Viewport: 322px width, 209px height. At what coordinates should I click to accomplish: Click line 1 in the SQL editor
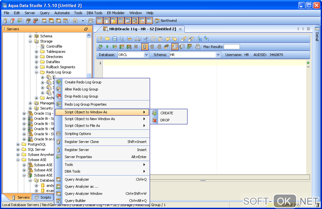point(204,63)
